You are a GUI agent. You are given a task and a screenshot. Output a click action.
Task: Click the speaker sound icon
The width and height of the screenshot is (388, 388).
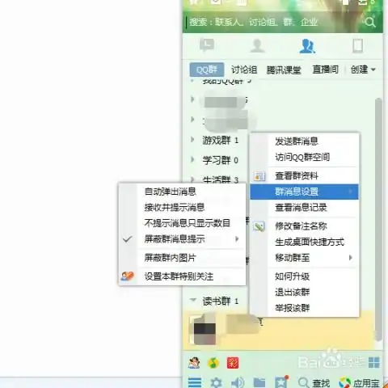click(x=238, y=382)
